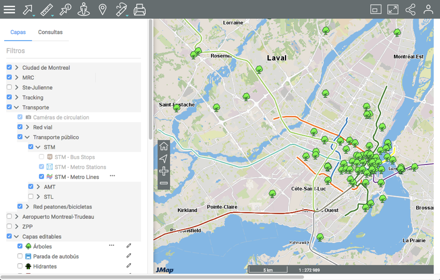Click the JMap logo link
Screen dimensions: 440x280
(165, 270)
